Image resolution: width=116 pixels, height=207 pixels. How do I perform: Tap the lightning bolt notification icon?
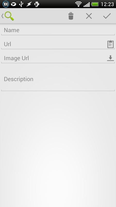coord(29,4)
